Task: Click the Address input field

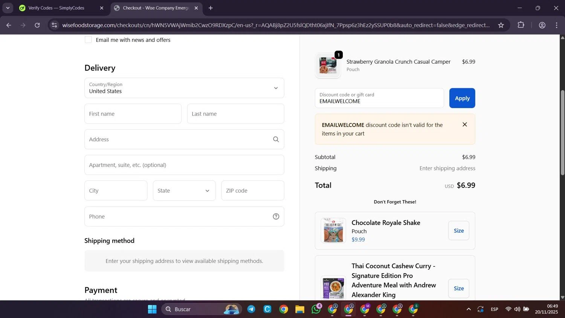Action: tap(184, 139)
